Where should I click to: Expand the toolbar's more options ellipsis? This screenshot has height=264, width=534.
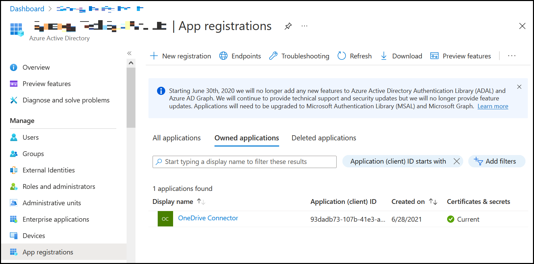point(512,56)
